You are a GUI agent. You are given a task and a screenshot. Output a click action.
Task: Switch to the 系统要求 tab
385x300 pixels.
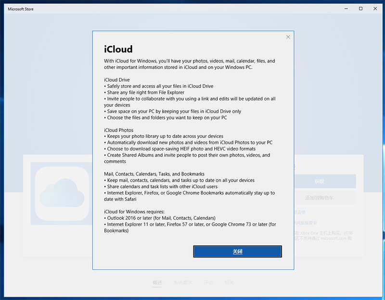[x=184, y=282]
